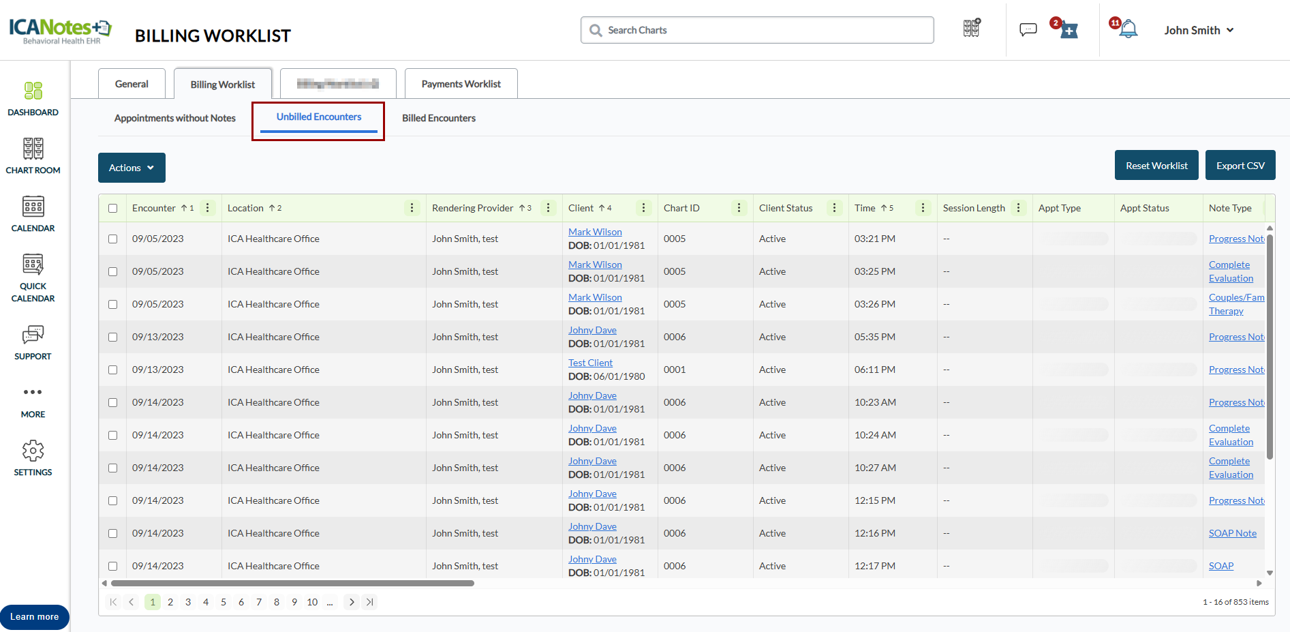Click the notifications bell icon
The width and height of the screenshot is (1290, 632).
point(1128,29)
